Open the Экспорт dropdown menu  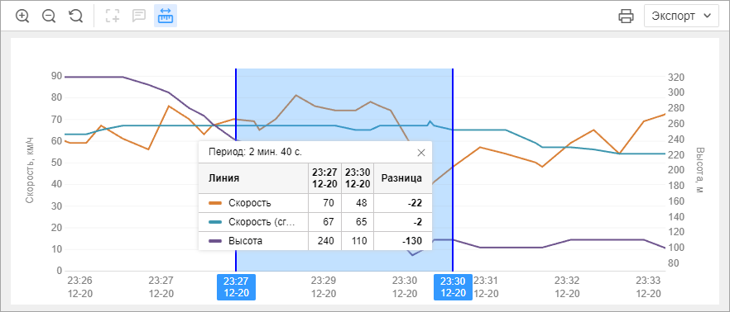click(682, 16)
